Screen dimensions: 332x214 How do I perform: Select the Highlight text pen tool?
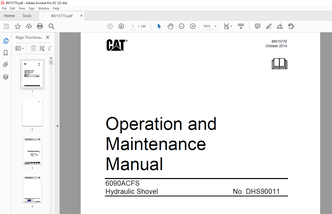(x=269, y=26)
